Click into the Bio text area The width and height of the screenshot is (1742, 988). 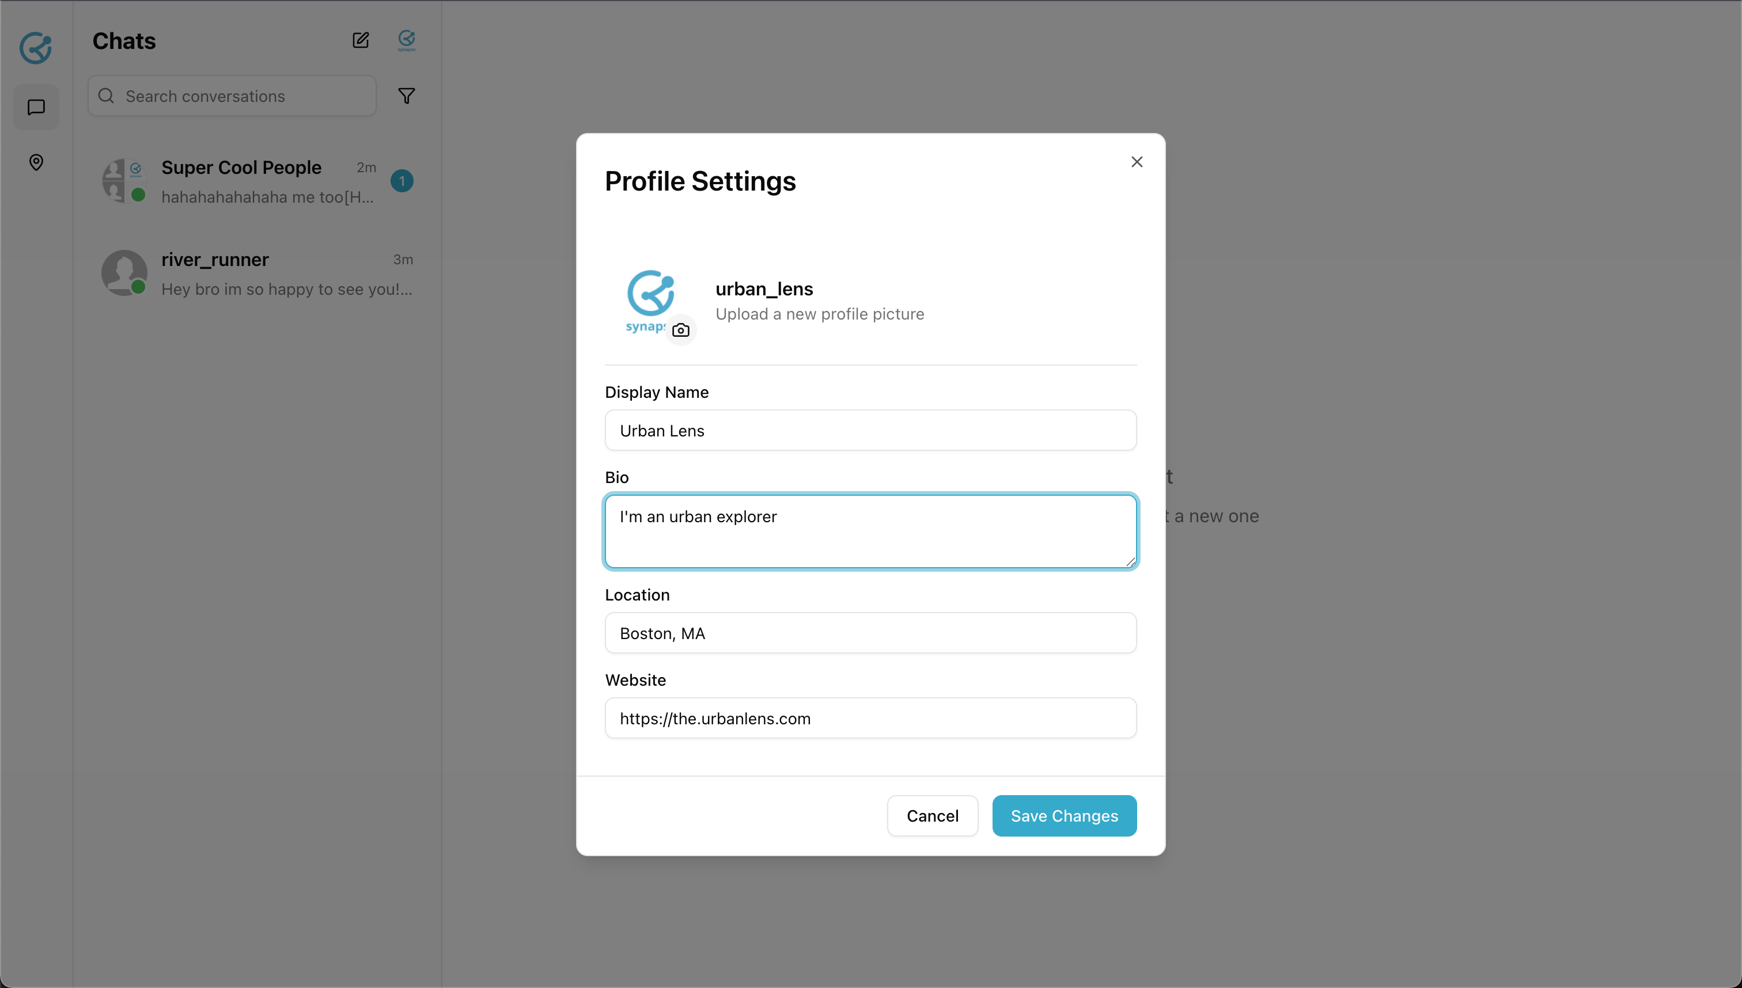[x=870, y=531]
